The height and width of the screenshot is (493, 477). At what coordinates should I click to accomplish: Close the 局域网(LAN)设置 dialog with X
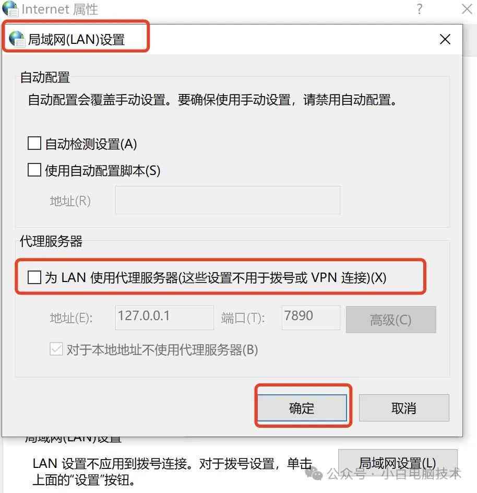tap(445, 39)
